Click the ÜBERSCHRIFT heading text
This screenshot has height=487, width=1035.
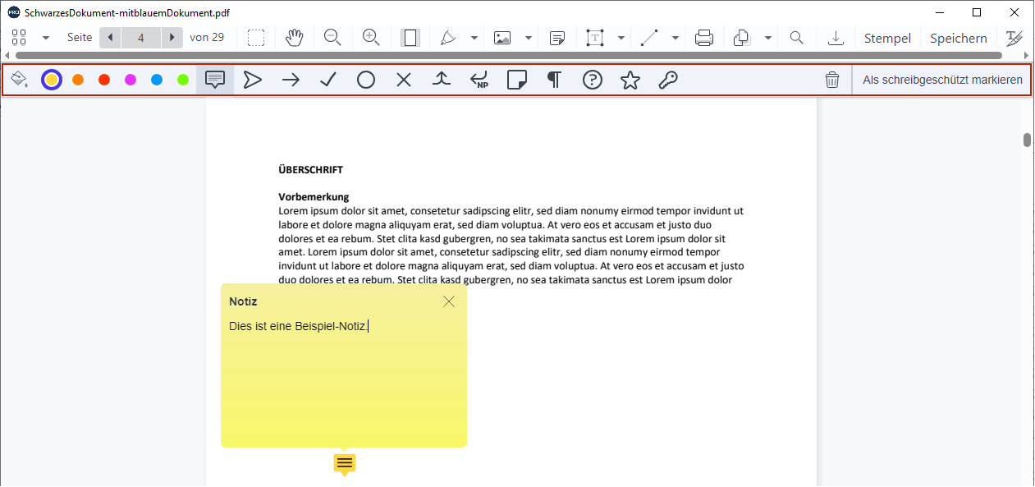[x=311, y=170]
